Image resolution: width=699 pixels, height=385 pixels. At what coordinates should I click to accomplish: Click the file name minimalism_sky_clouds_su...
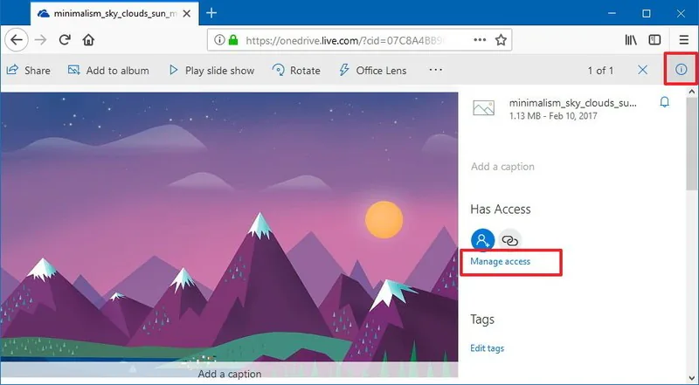click(x=573, y=103)
